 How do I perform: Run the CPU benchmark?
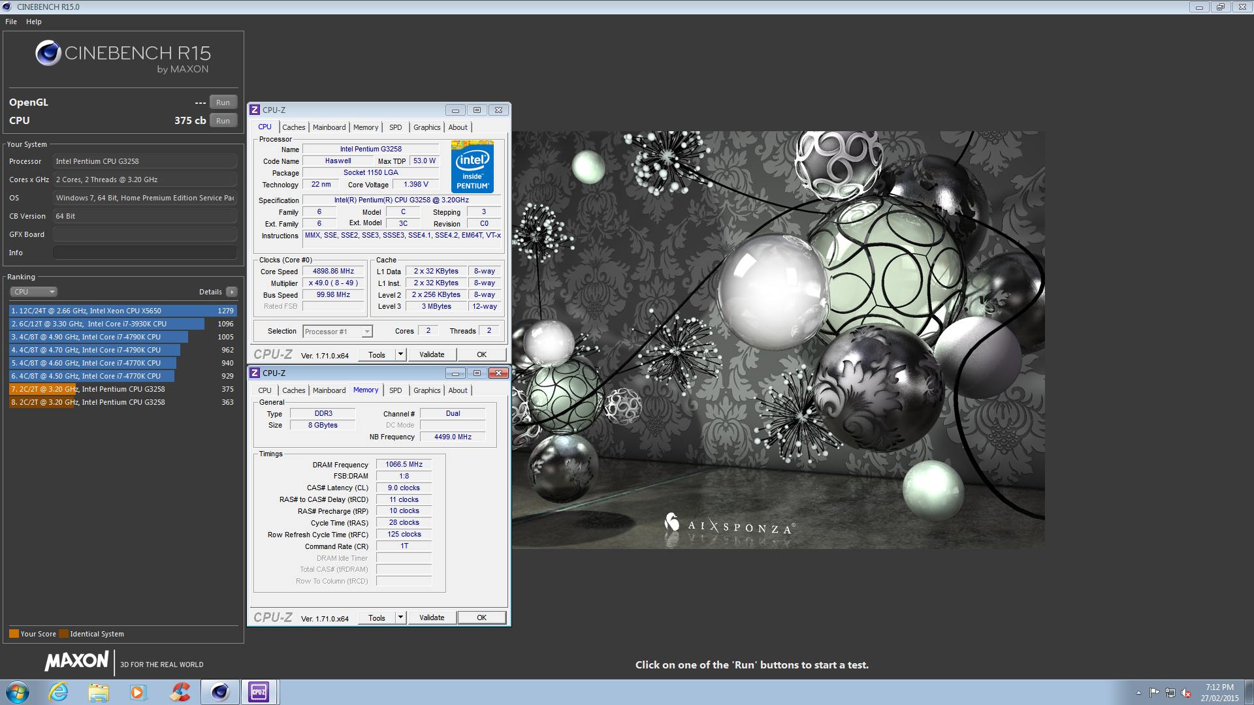(x=223, y=121)
